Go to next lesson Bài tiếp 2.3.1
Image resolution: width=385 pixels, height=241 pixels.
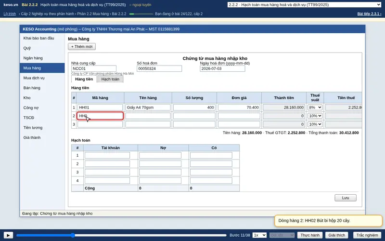pyautogui.click(x=369, y=14)
